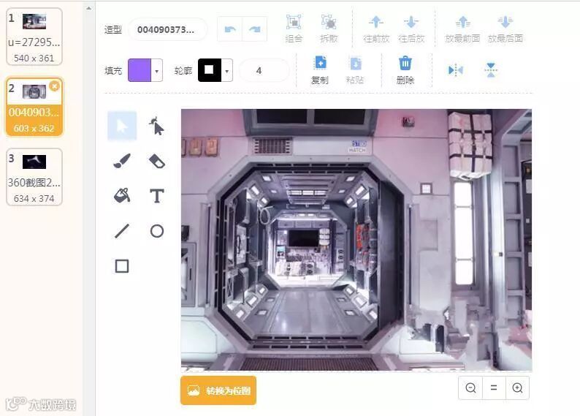Select the Rectangle tool
The height and width of the screenshot is (416, 580).
[122, 265]
